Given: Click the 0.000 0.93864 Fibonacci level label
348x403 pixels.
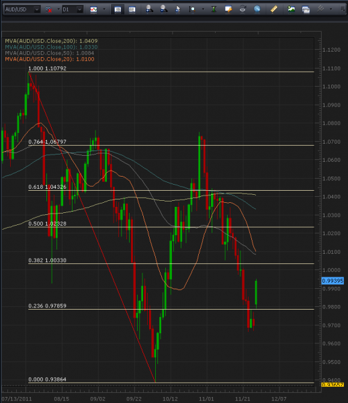Looking at the screenshot, I should tap(47, 379).
